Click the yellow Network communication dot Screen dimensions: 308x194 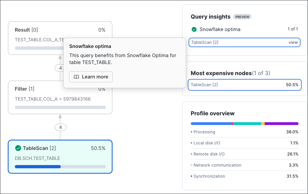click(192, 165)
